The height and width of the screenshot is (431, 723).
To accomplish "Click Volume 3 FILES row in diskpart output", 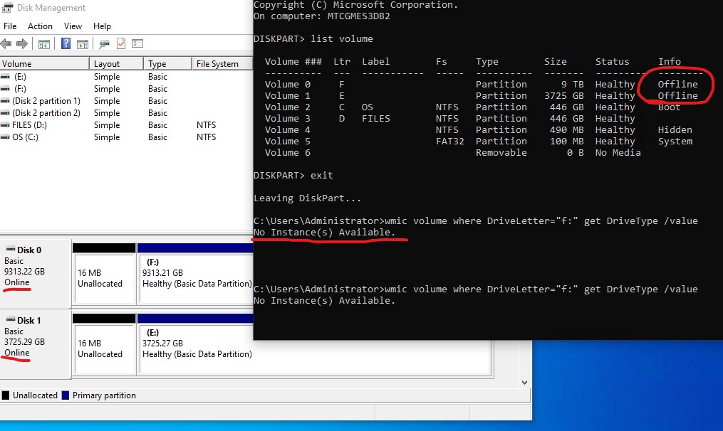I will coord(450,118).
